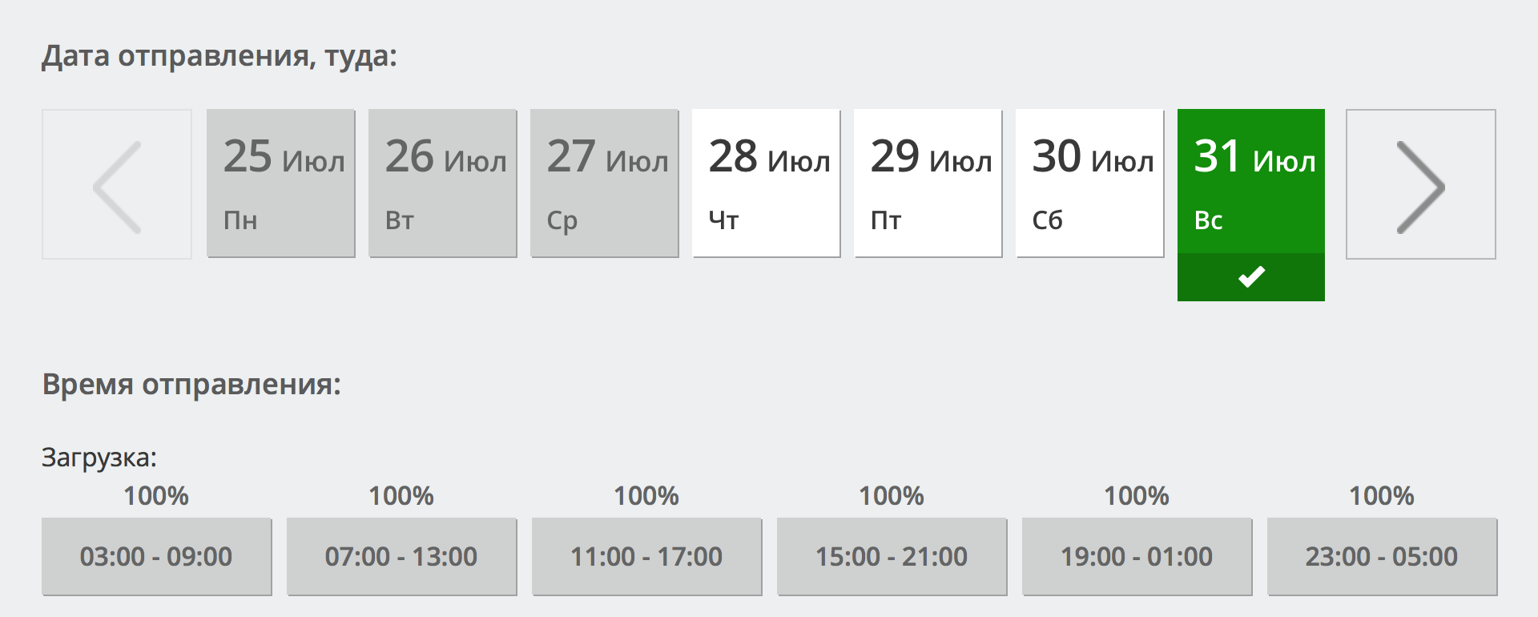Choose 29 Июл Friday as departure date
Viewport: 1538px width, 617px height.
tap(928, 183)
